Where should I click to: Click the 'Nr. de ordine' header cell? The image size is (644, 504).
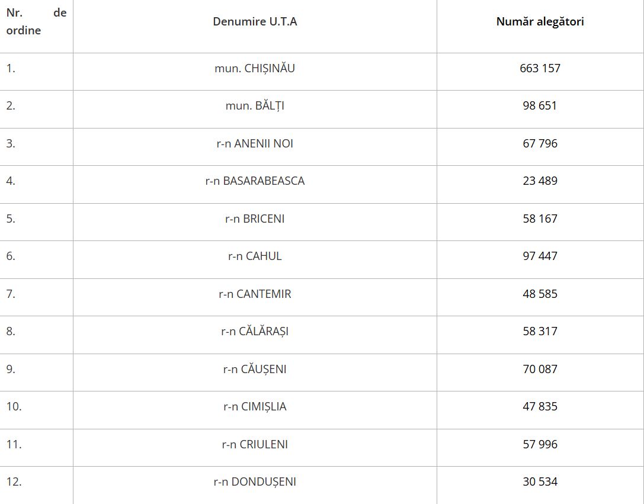tap(36, 21)
